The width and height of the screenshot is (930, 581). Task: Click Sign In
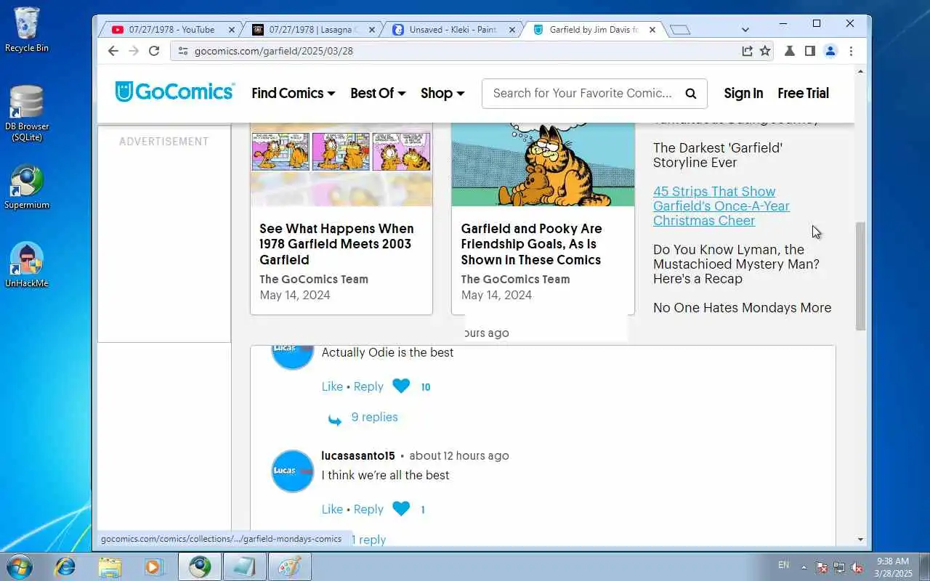[743, 93]
